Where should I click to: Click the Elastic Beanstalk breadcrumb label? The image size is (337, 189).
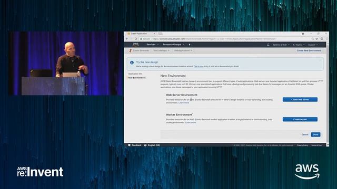coord(141,50)
